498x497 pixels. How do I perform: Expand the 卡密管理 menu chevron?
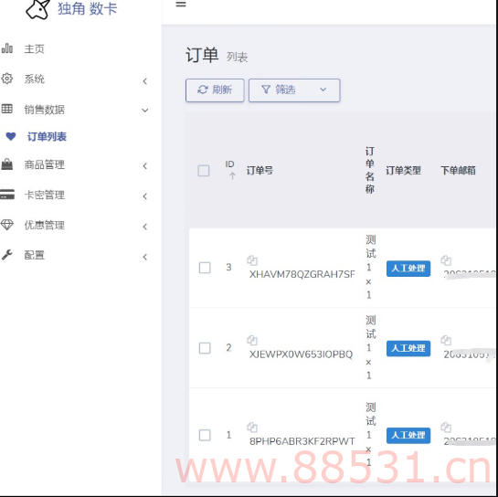144,196
